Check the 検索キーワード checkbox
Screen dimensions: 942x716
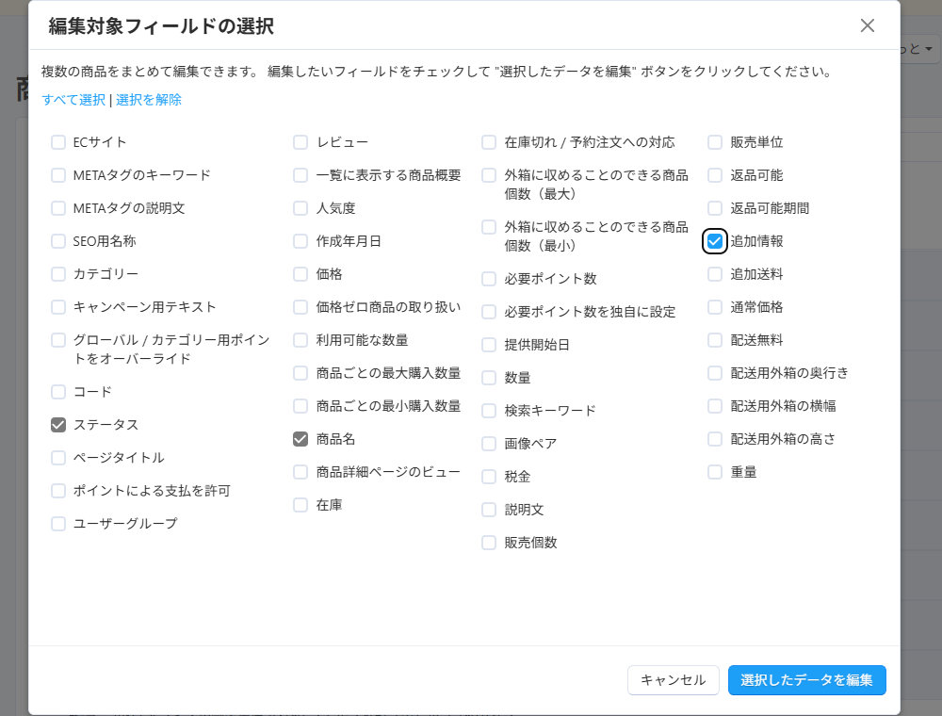pos(488,411)
